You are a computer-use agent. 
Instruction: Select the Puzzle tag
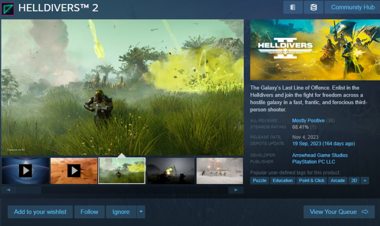(260, 180)
